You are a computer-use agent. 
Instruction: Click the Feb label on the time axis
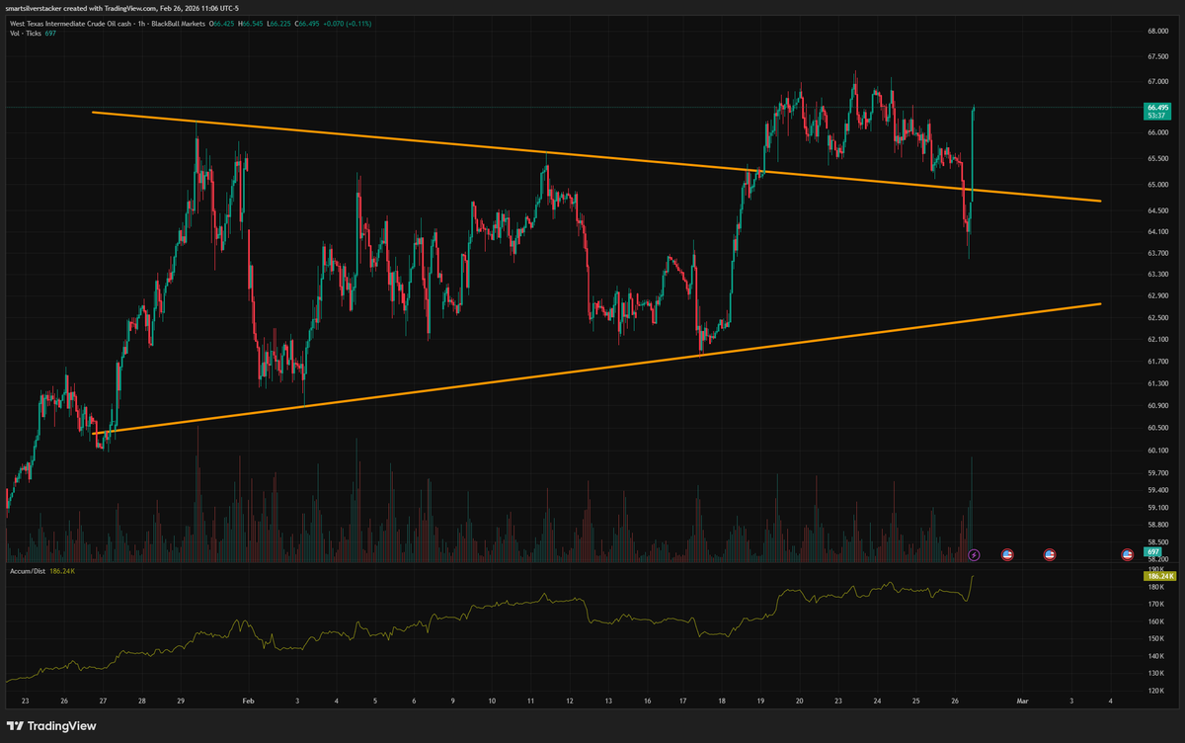[248, 700]
